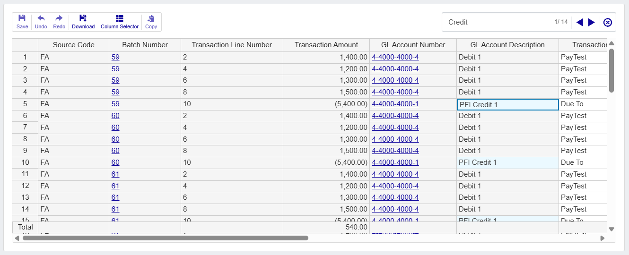
Task: Jump to next search match
Action: (x=591, y=22)
